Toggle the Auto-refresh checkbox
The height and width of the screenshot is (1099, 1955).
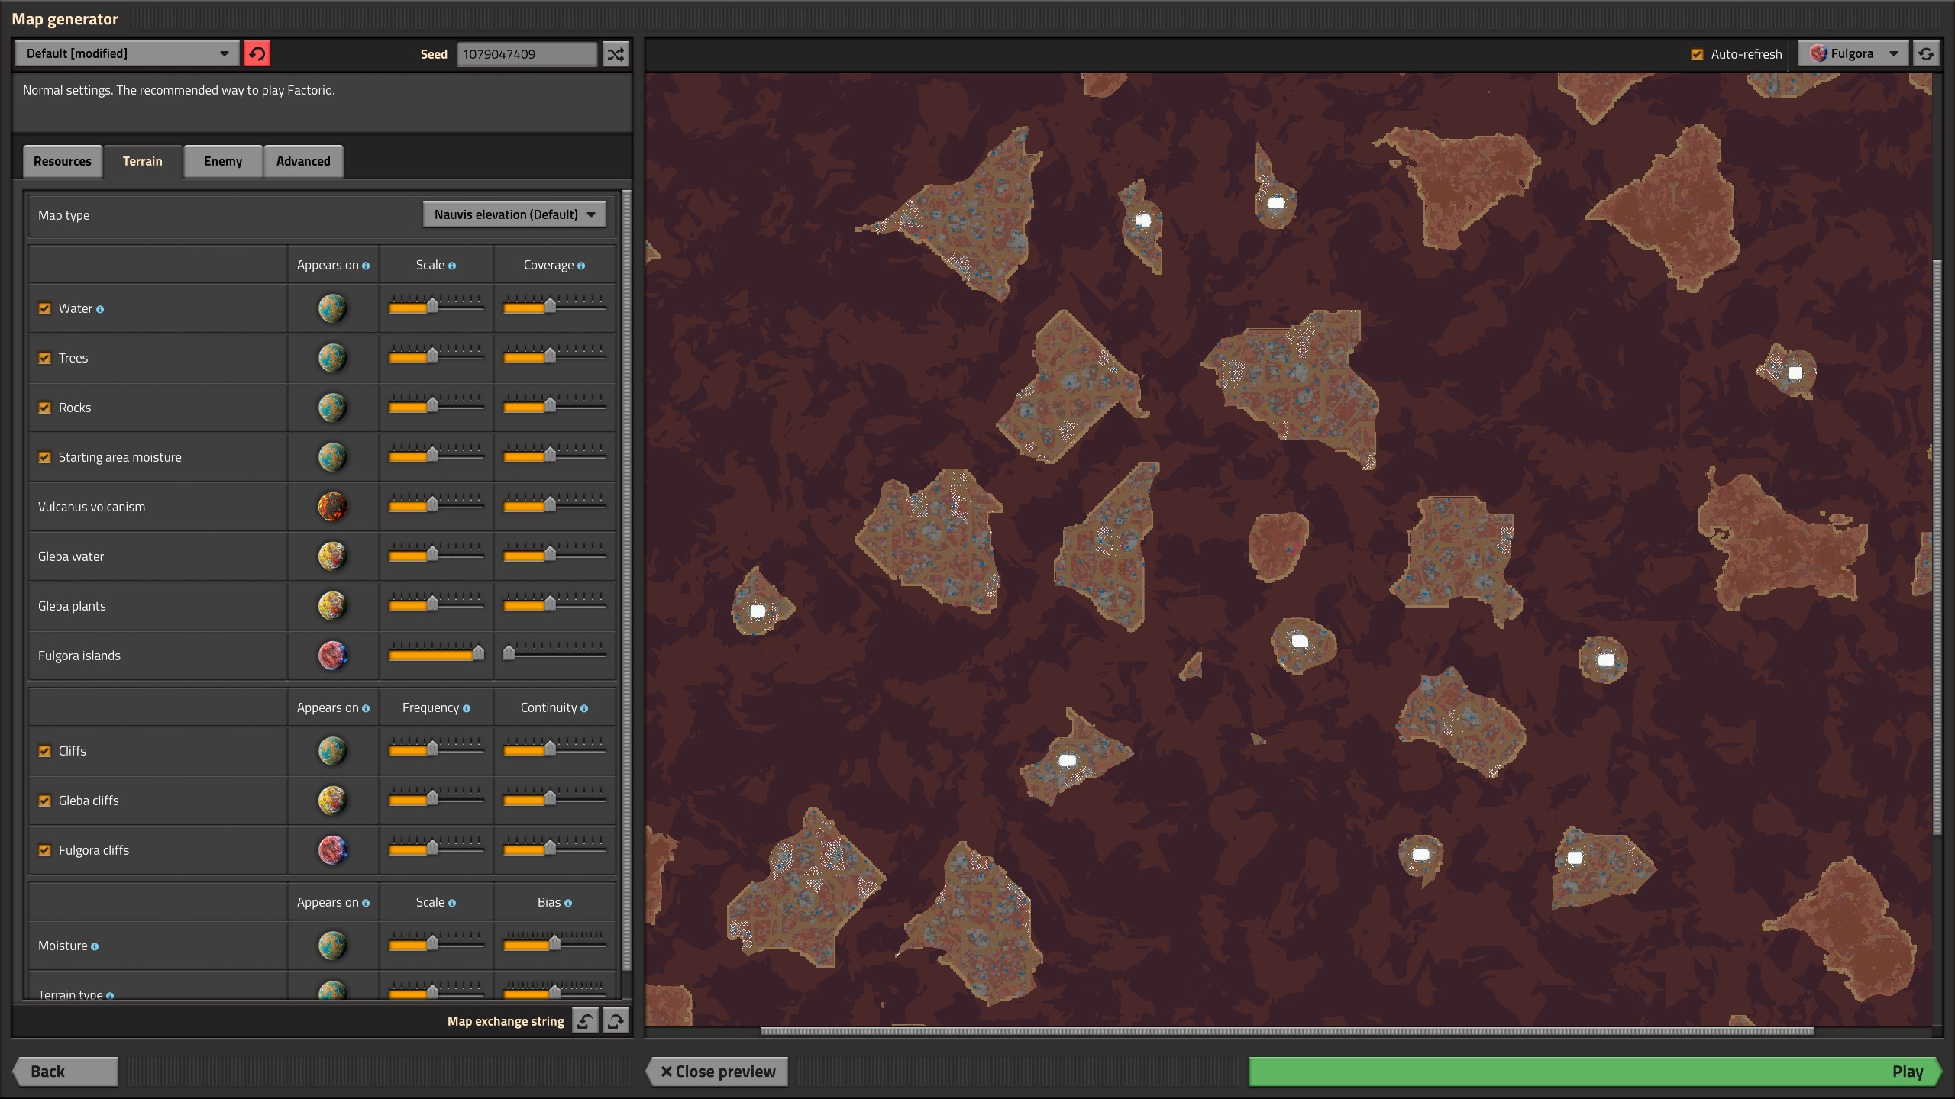click(1697, 54)
